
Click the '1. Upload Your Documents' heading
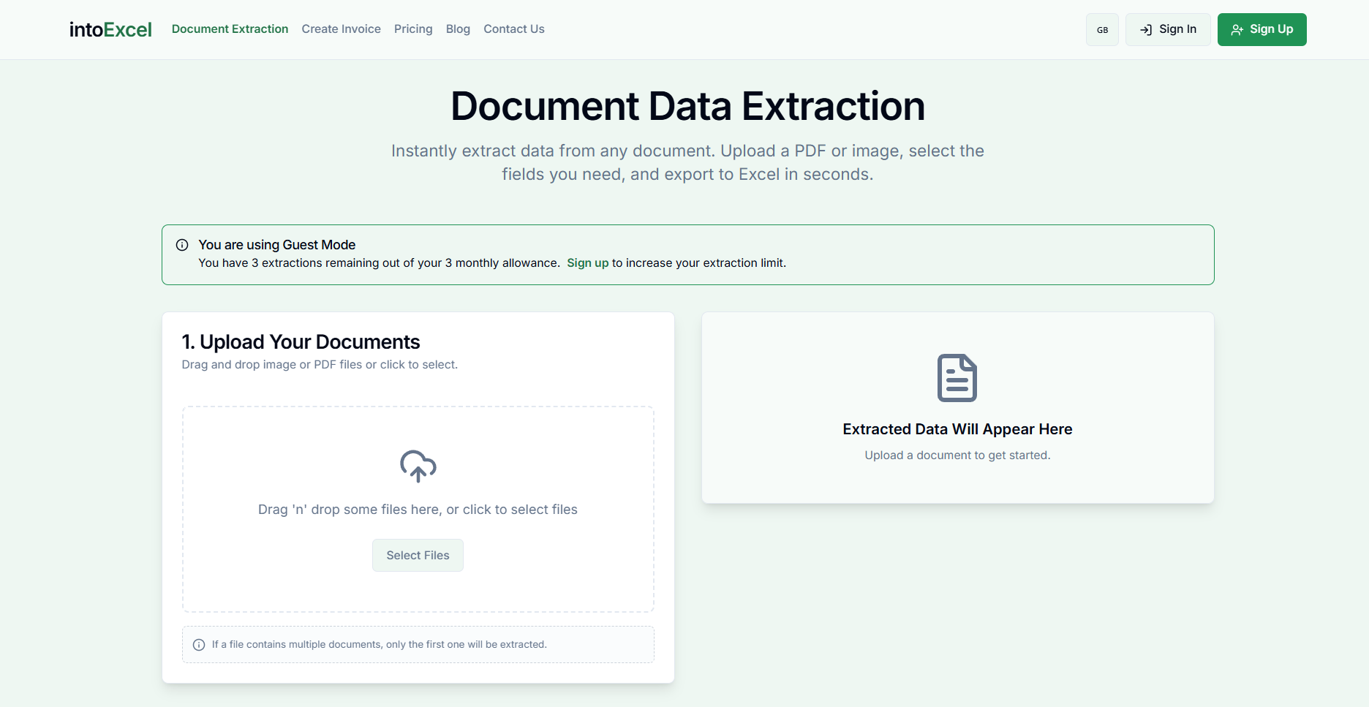(301, 342)
